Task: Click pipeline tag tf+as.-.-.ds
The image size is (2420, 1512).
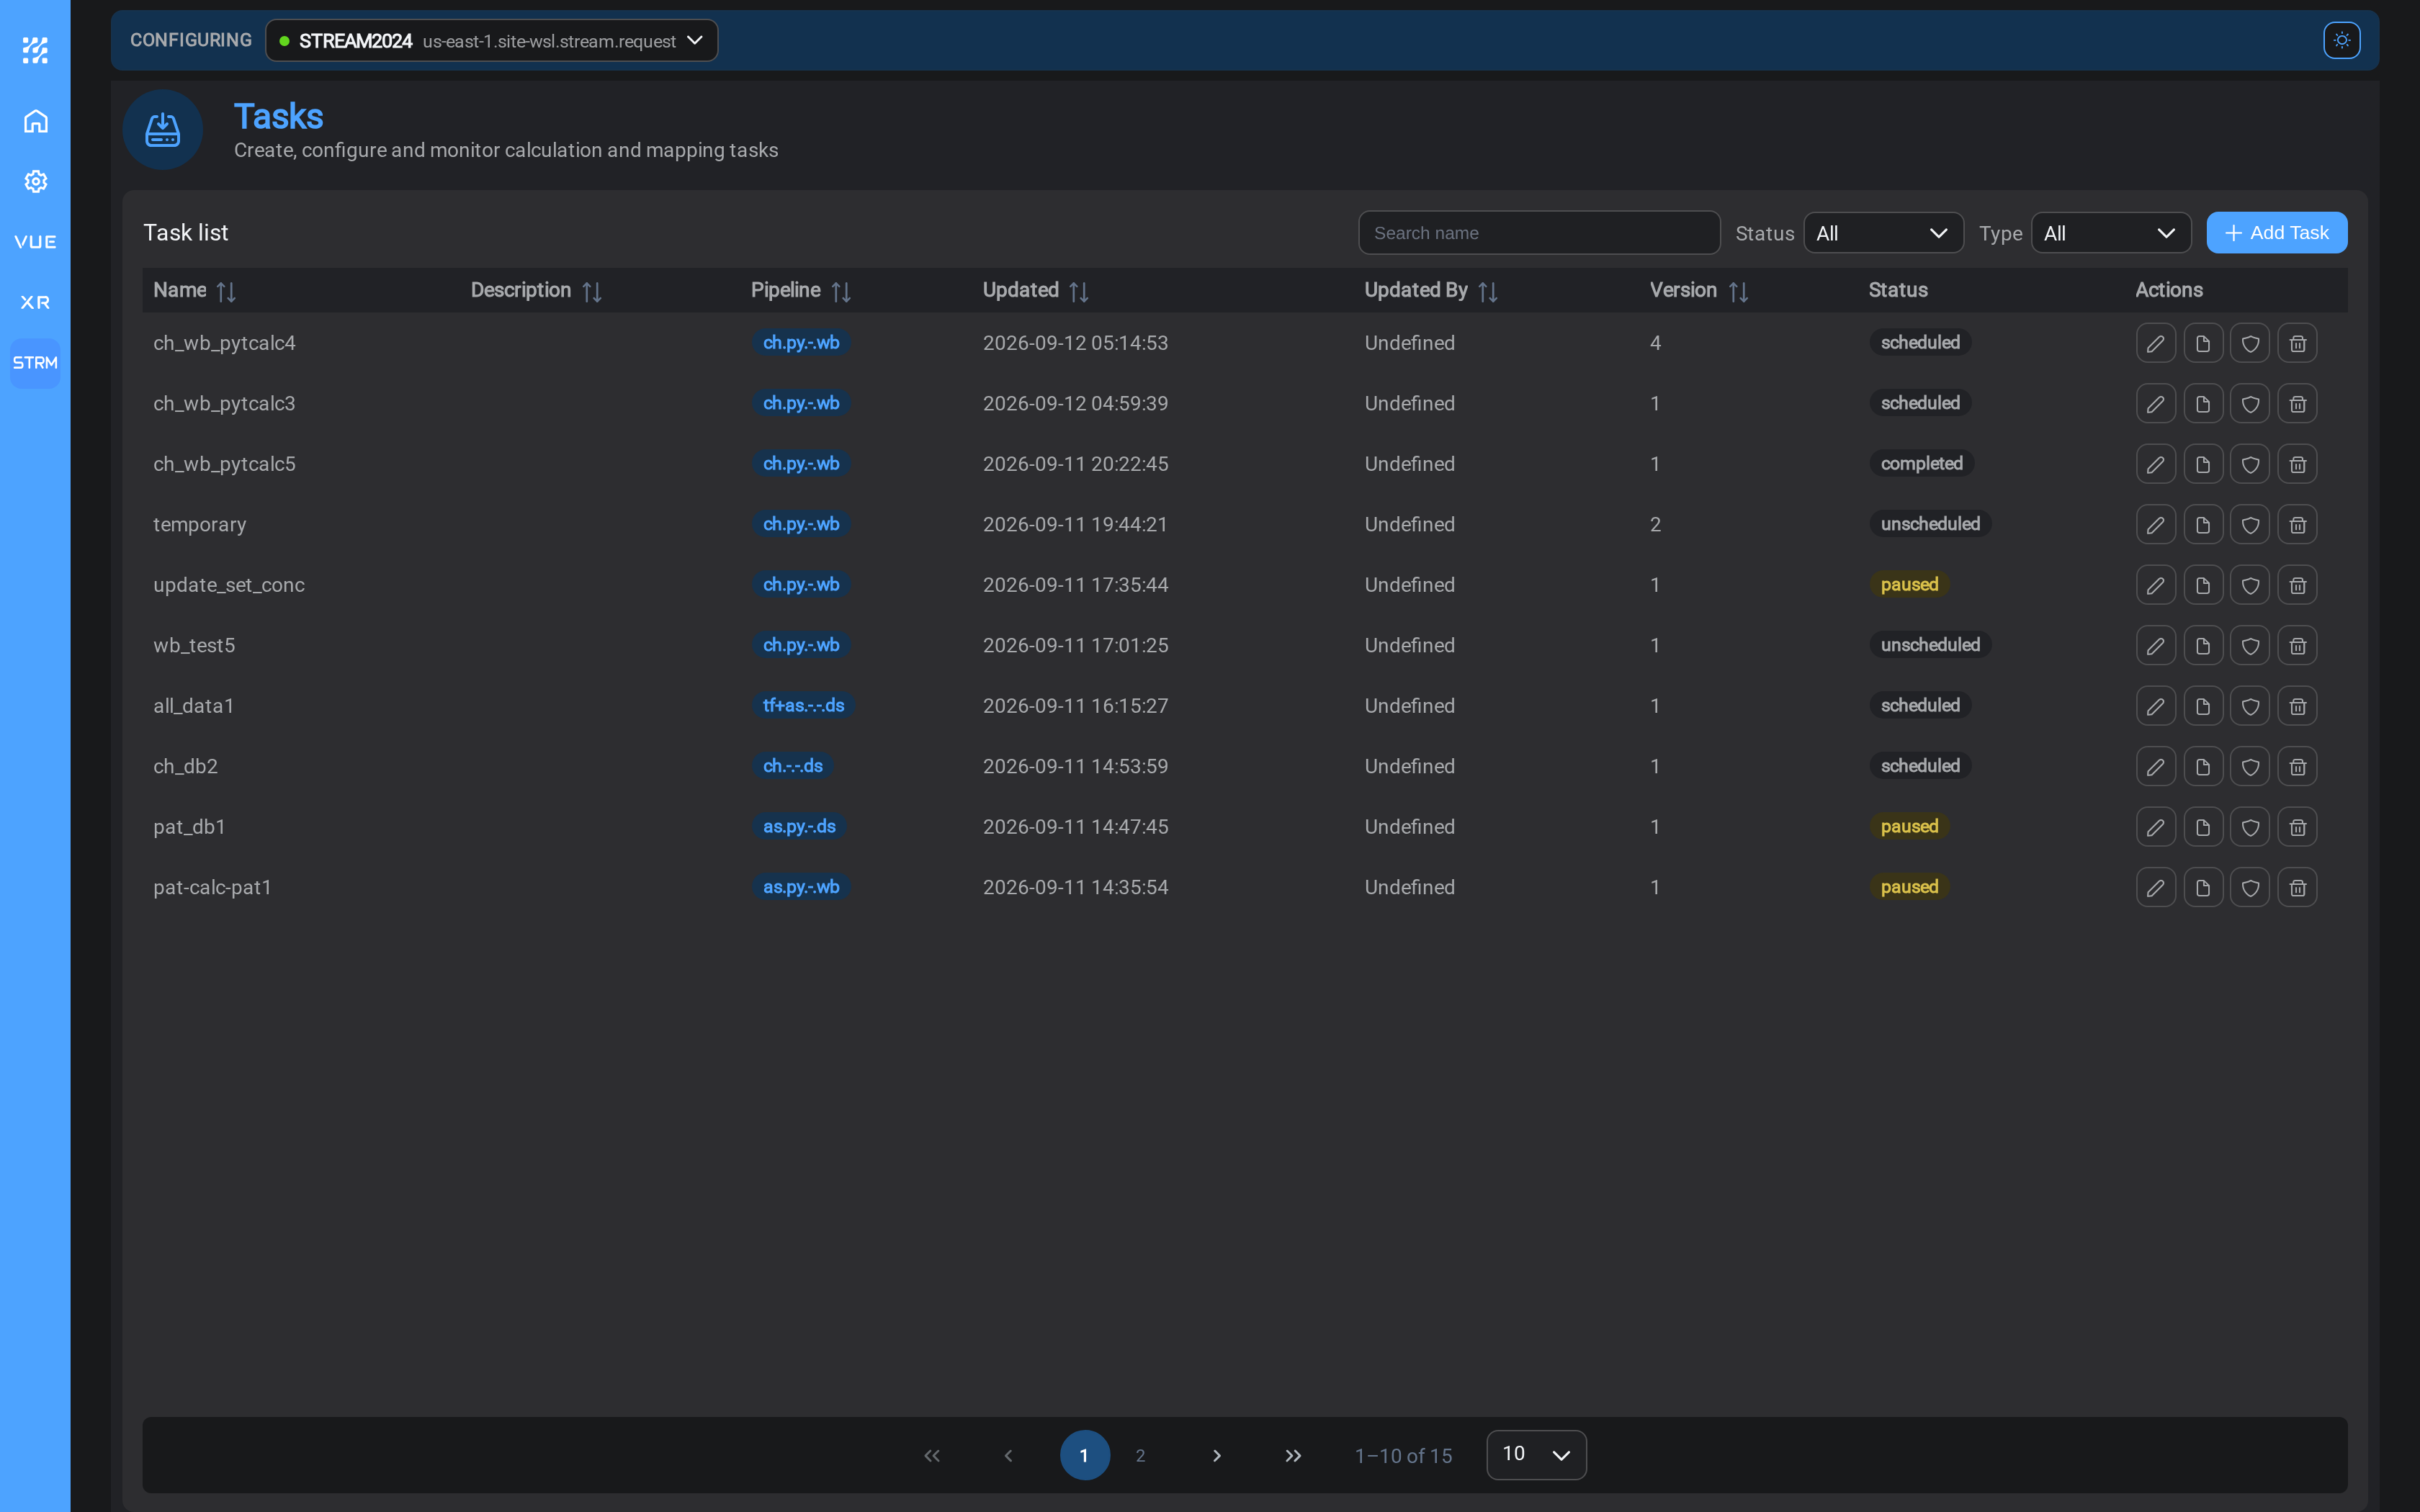Action: (x=803, y=706)
